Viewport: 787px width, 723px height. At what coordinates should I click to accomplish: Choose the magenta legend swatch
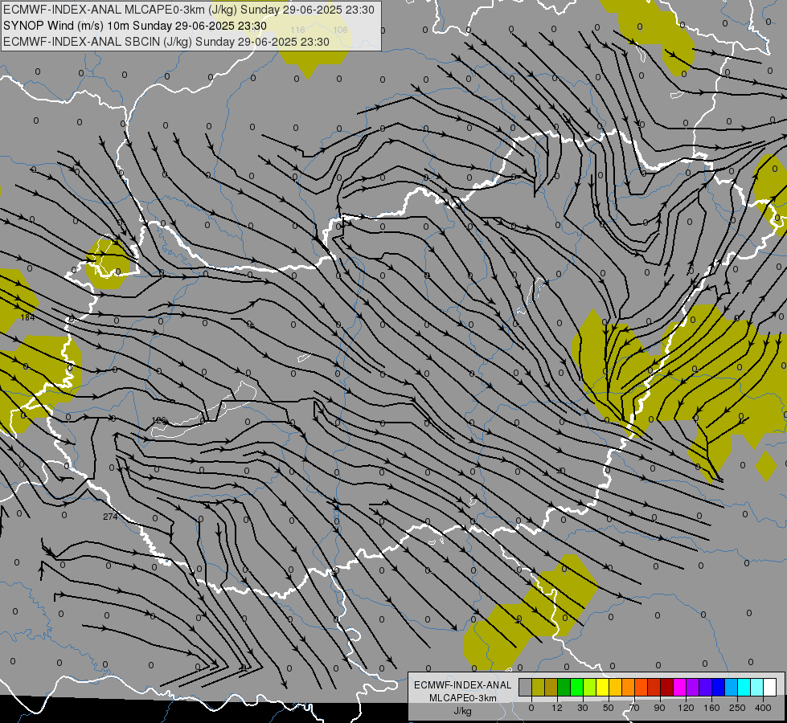679,687
